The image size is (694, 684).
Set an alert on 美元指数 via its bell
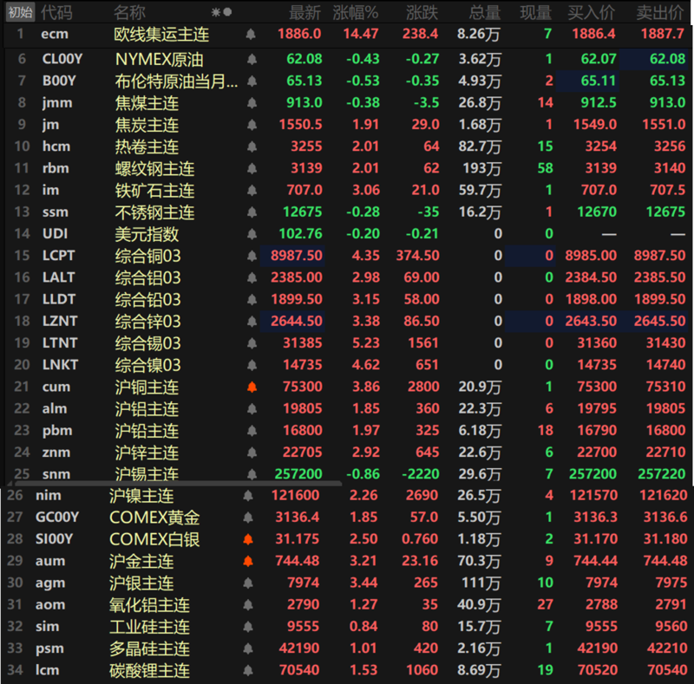252,234
